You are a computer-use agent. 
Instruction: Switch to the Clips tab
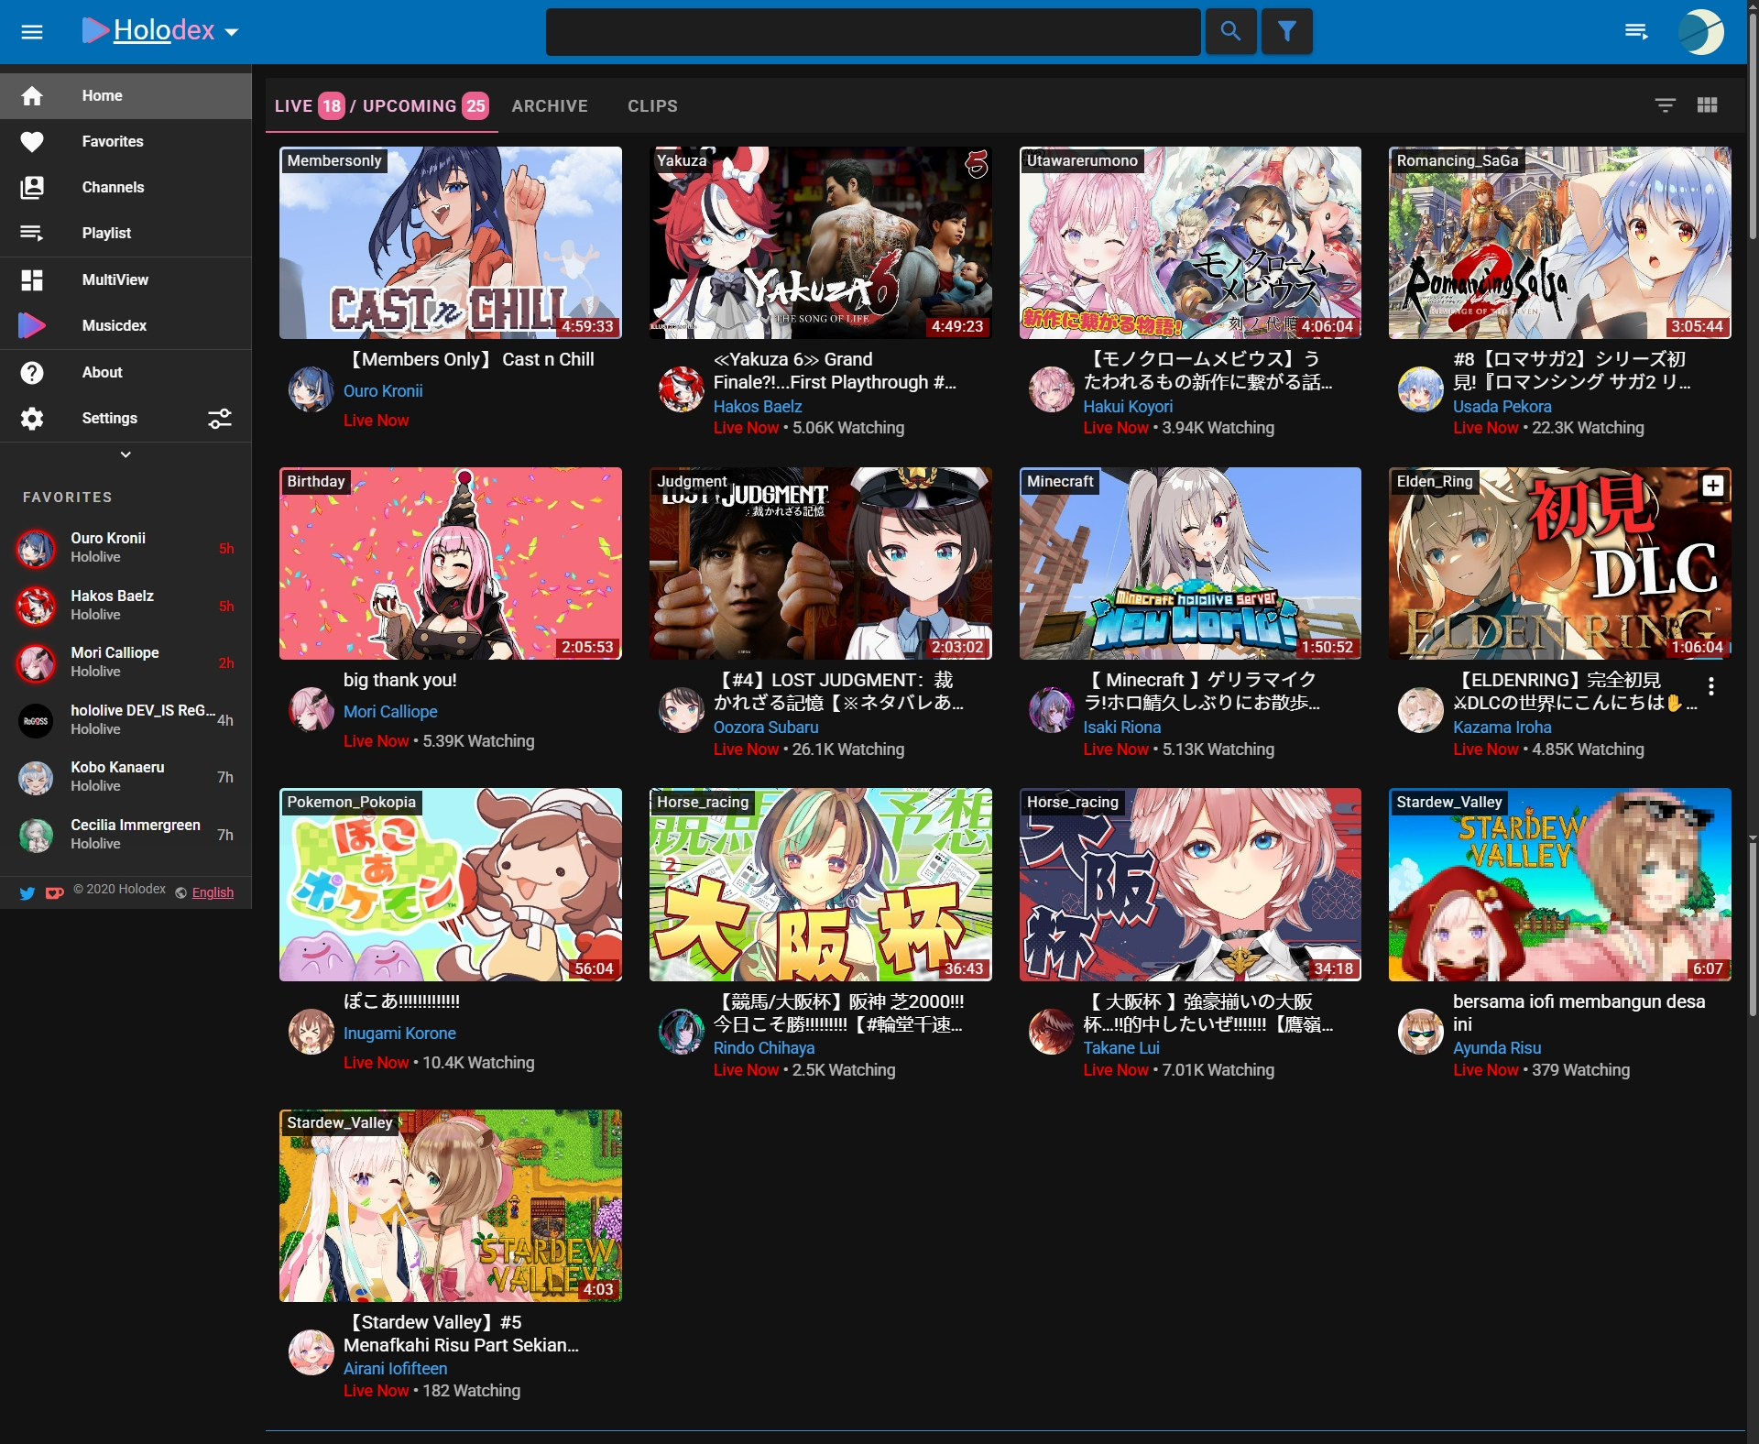[x=652, y=105]
